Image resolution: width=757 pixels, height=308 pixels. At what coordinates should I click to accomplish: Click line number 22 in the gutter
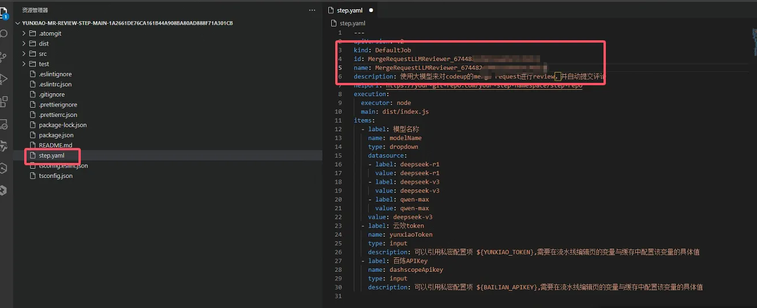tap(339, 217)
